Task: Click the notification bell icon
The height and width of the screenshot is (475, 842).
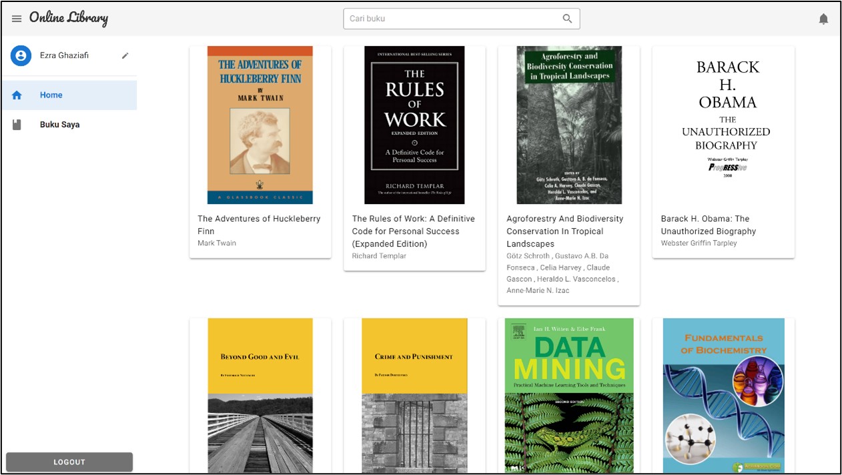Action: coord(823,18)
